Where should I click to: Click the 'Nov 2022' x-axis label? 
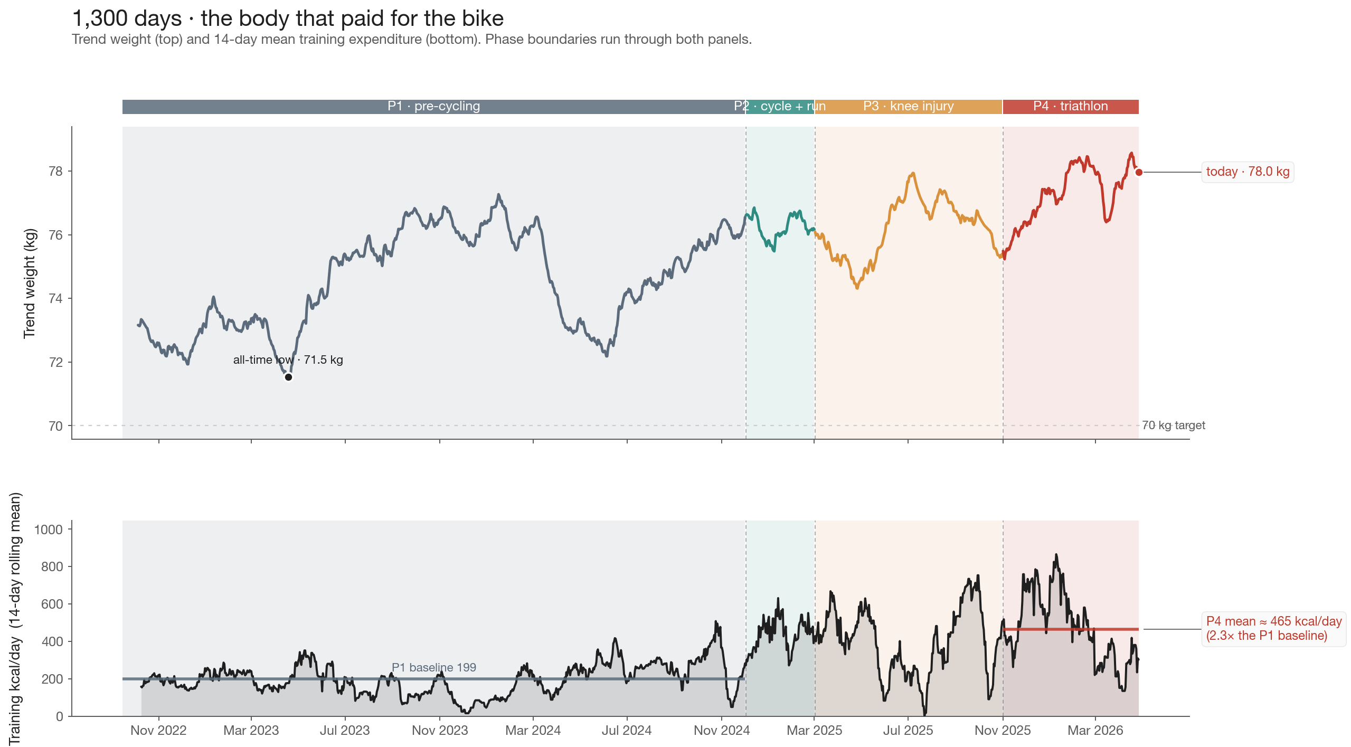coord(158,731)
